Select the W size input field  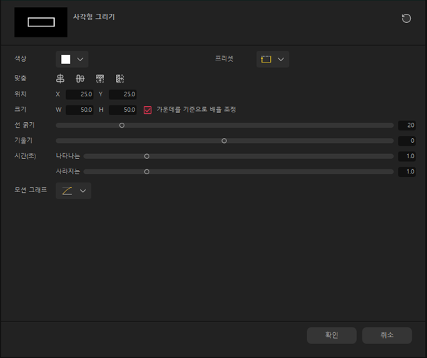(x=80, y=110)
